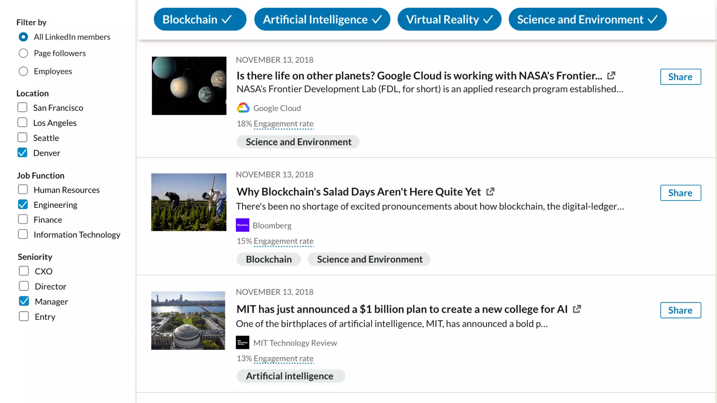
Task: Share the MIT college for AI article
Action: [x=680, y=310]
